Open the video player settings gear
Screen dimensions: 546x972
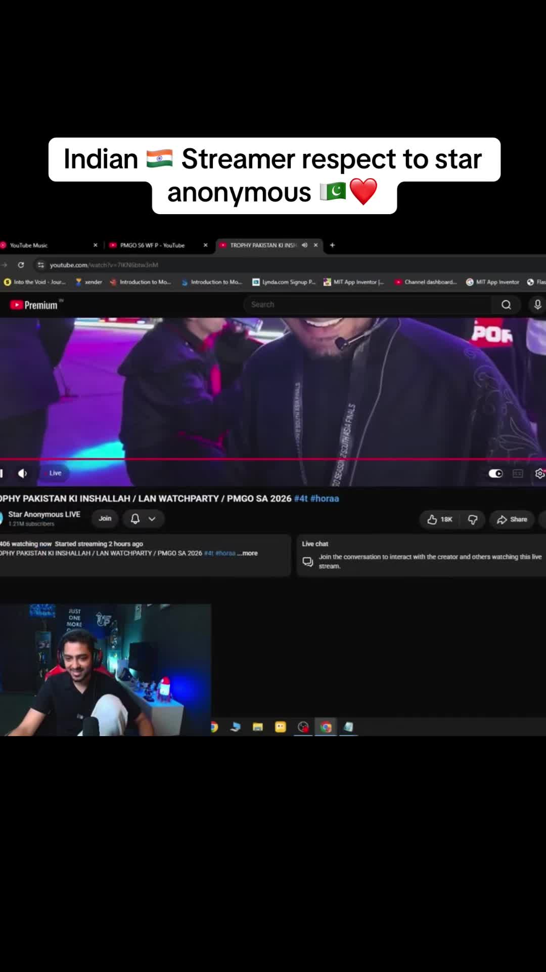click(x=539, y=473)
